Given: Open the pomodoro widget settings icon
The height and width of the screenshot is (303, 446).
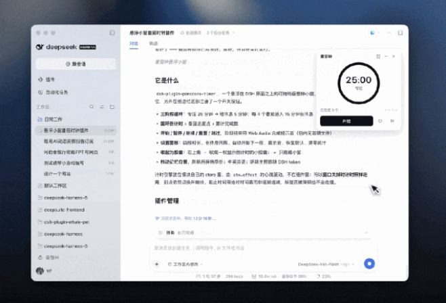Looking at the screenshot, I should [x=378, y=56].
